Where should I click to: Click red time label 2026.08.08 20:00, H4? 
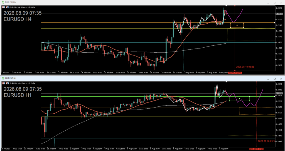tap(235, 73)
